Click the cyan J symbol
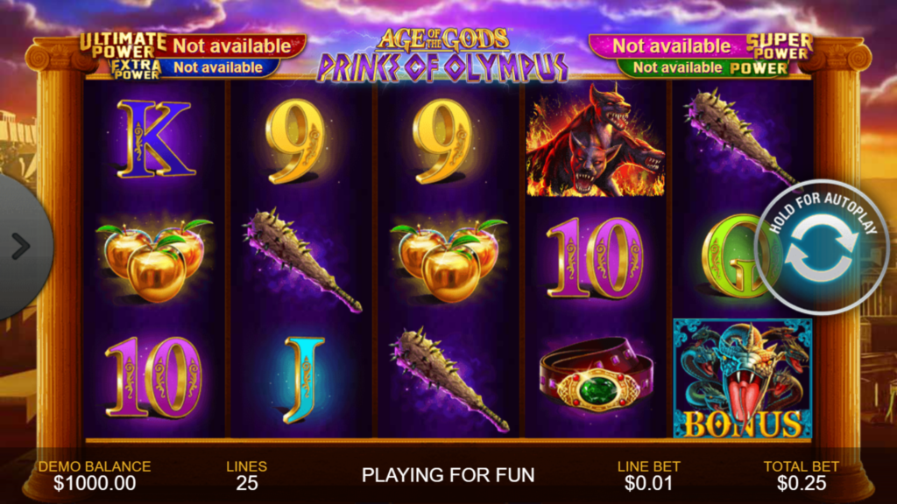This screenshot has width=897, height=504. [302, 380]
